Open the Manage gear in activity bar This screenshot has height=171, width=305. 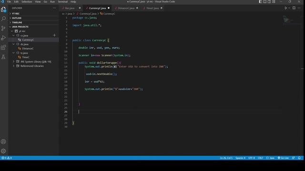3,151
